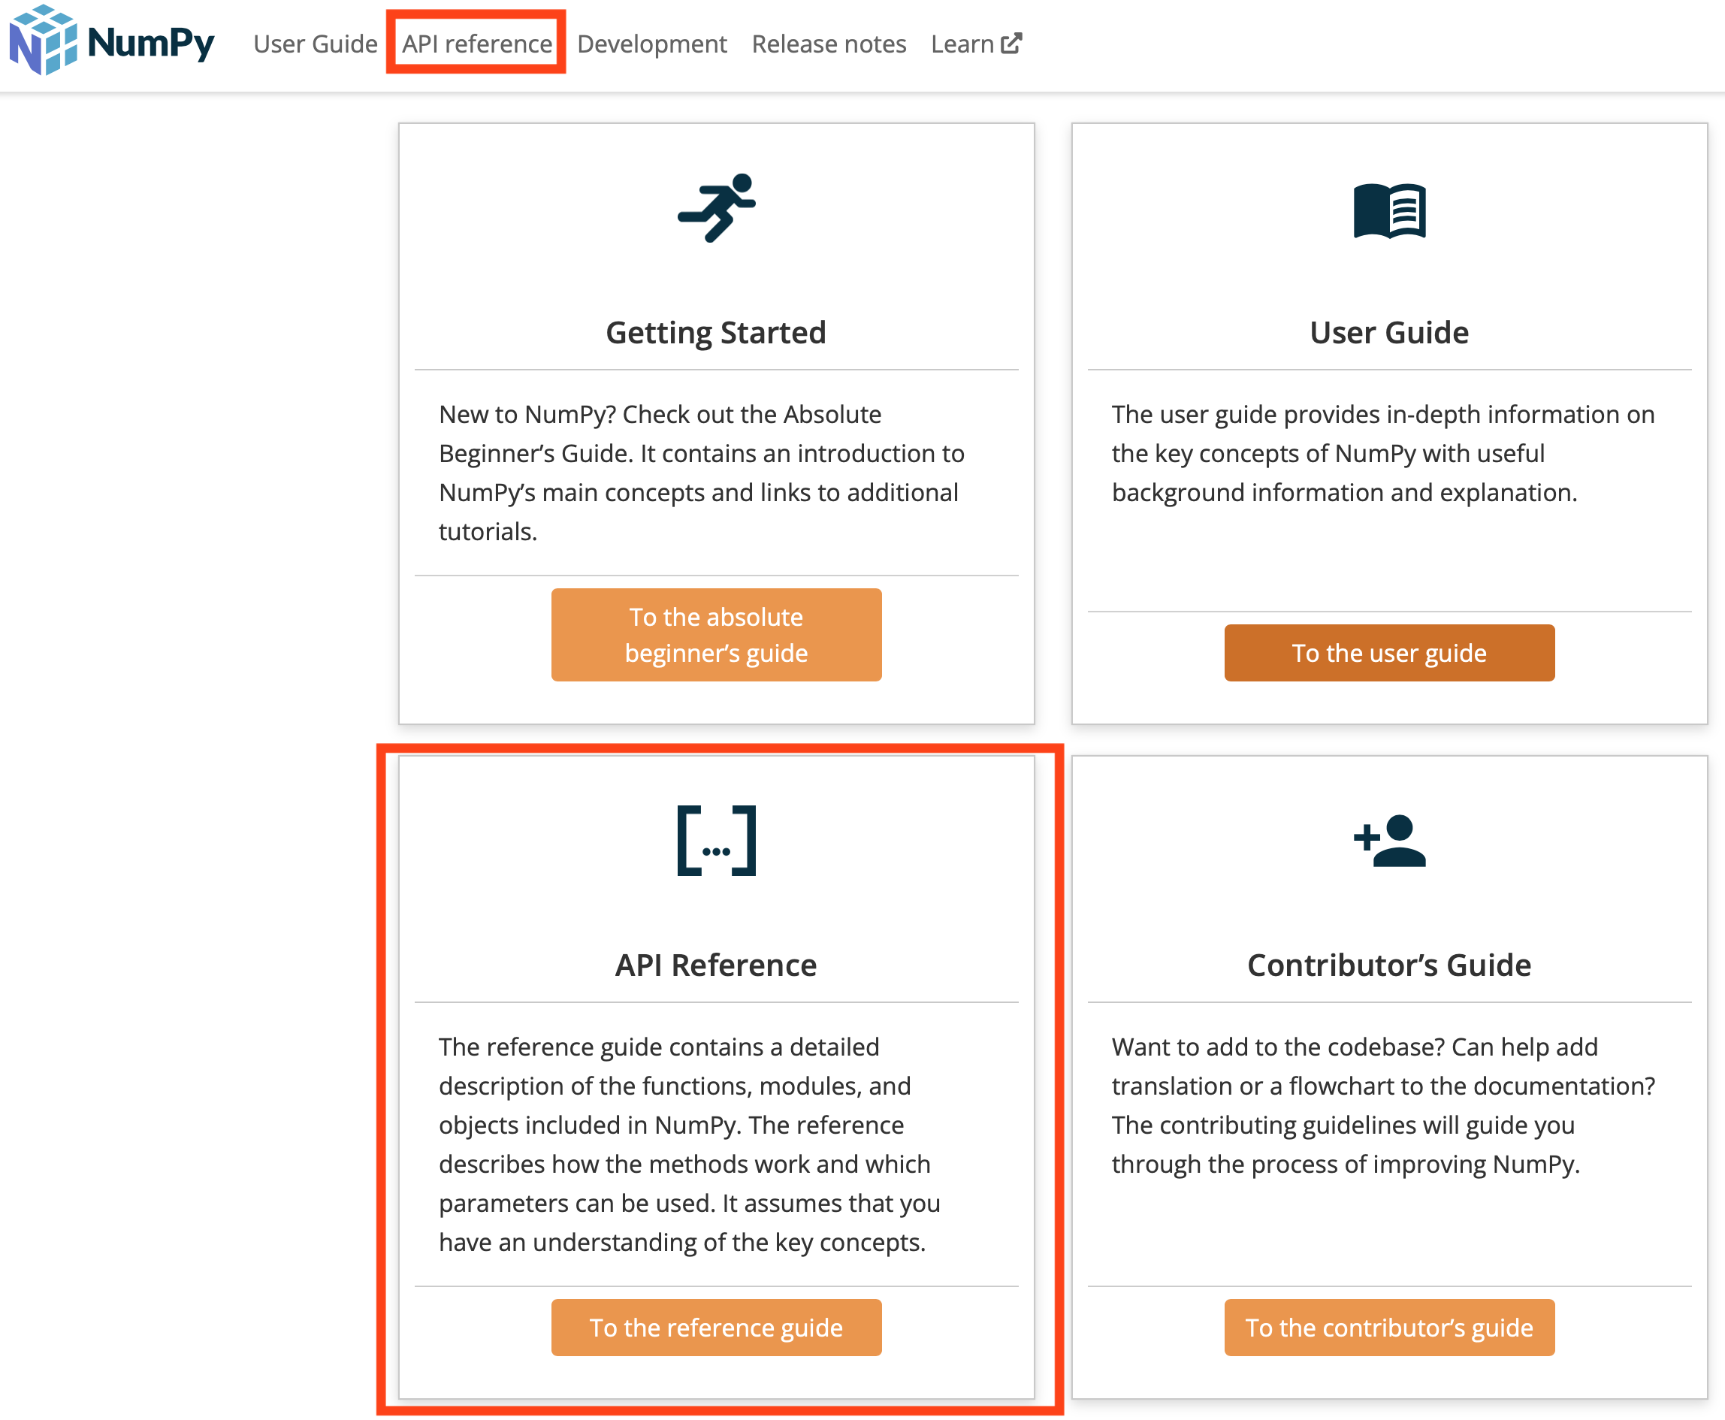Viewport: 1725px width, 1420px height.
Task: Open the User Guide navigation item
Action: point(315,44)
